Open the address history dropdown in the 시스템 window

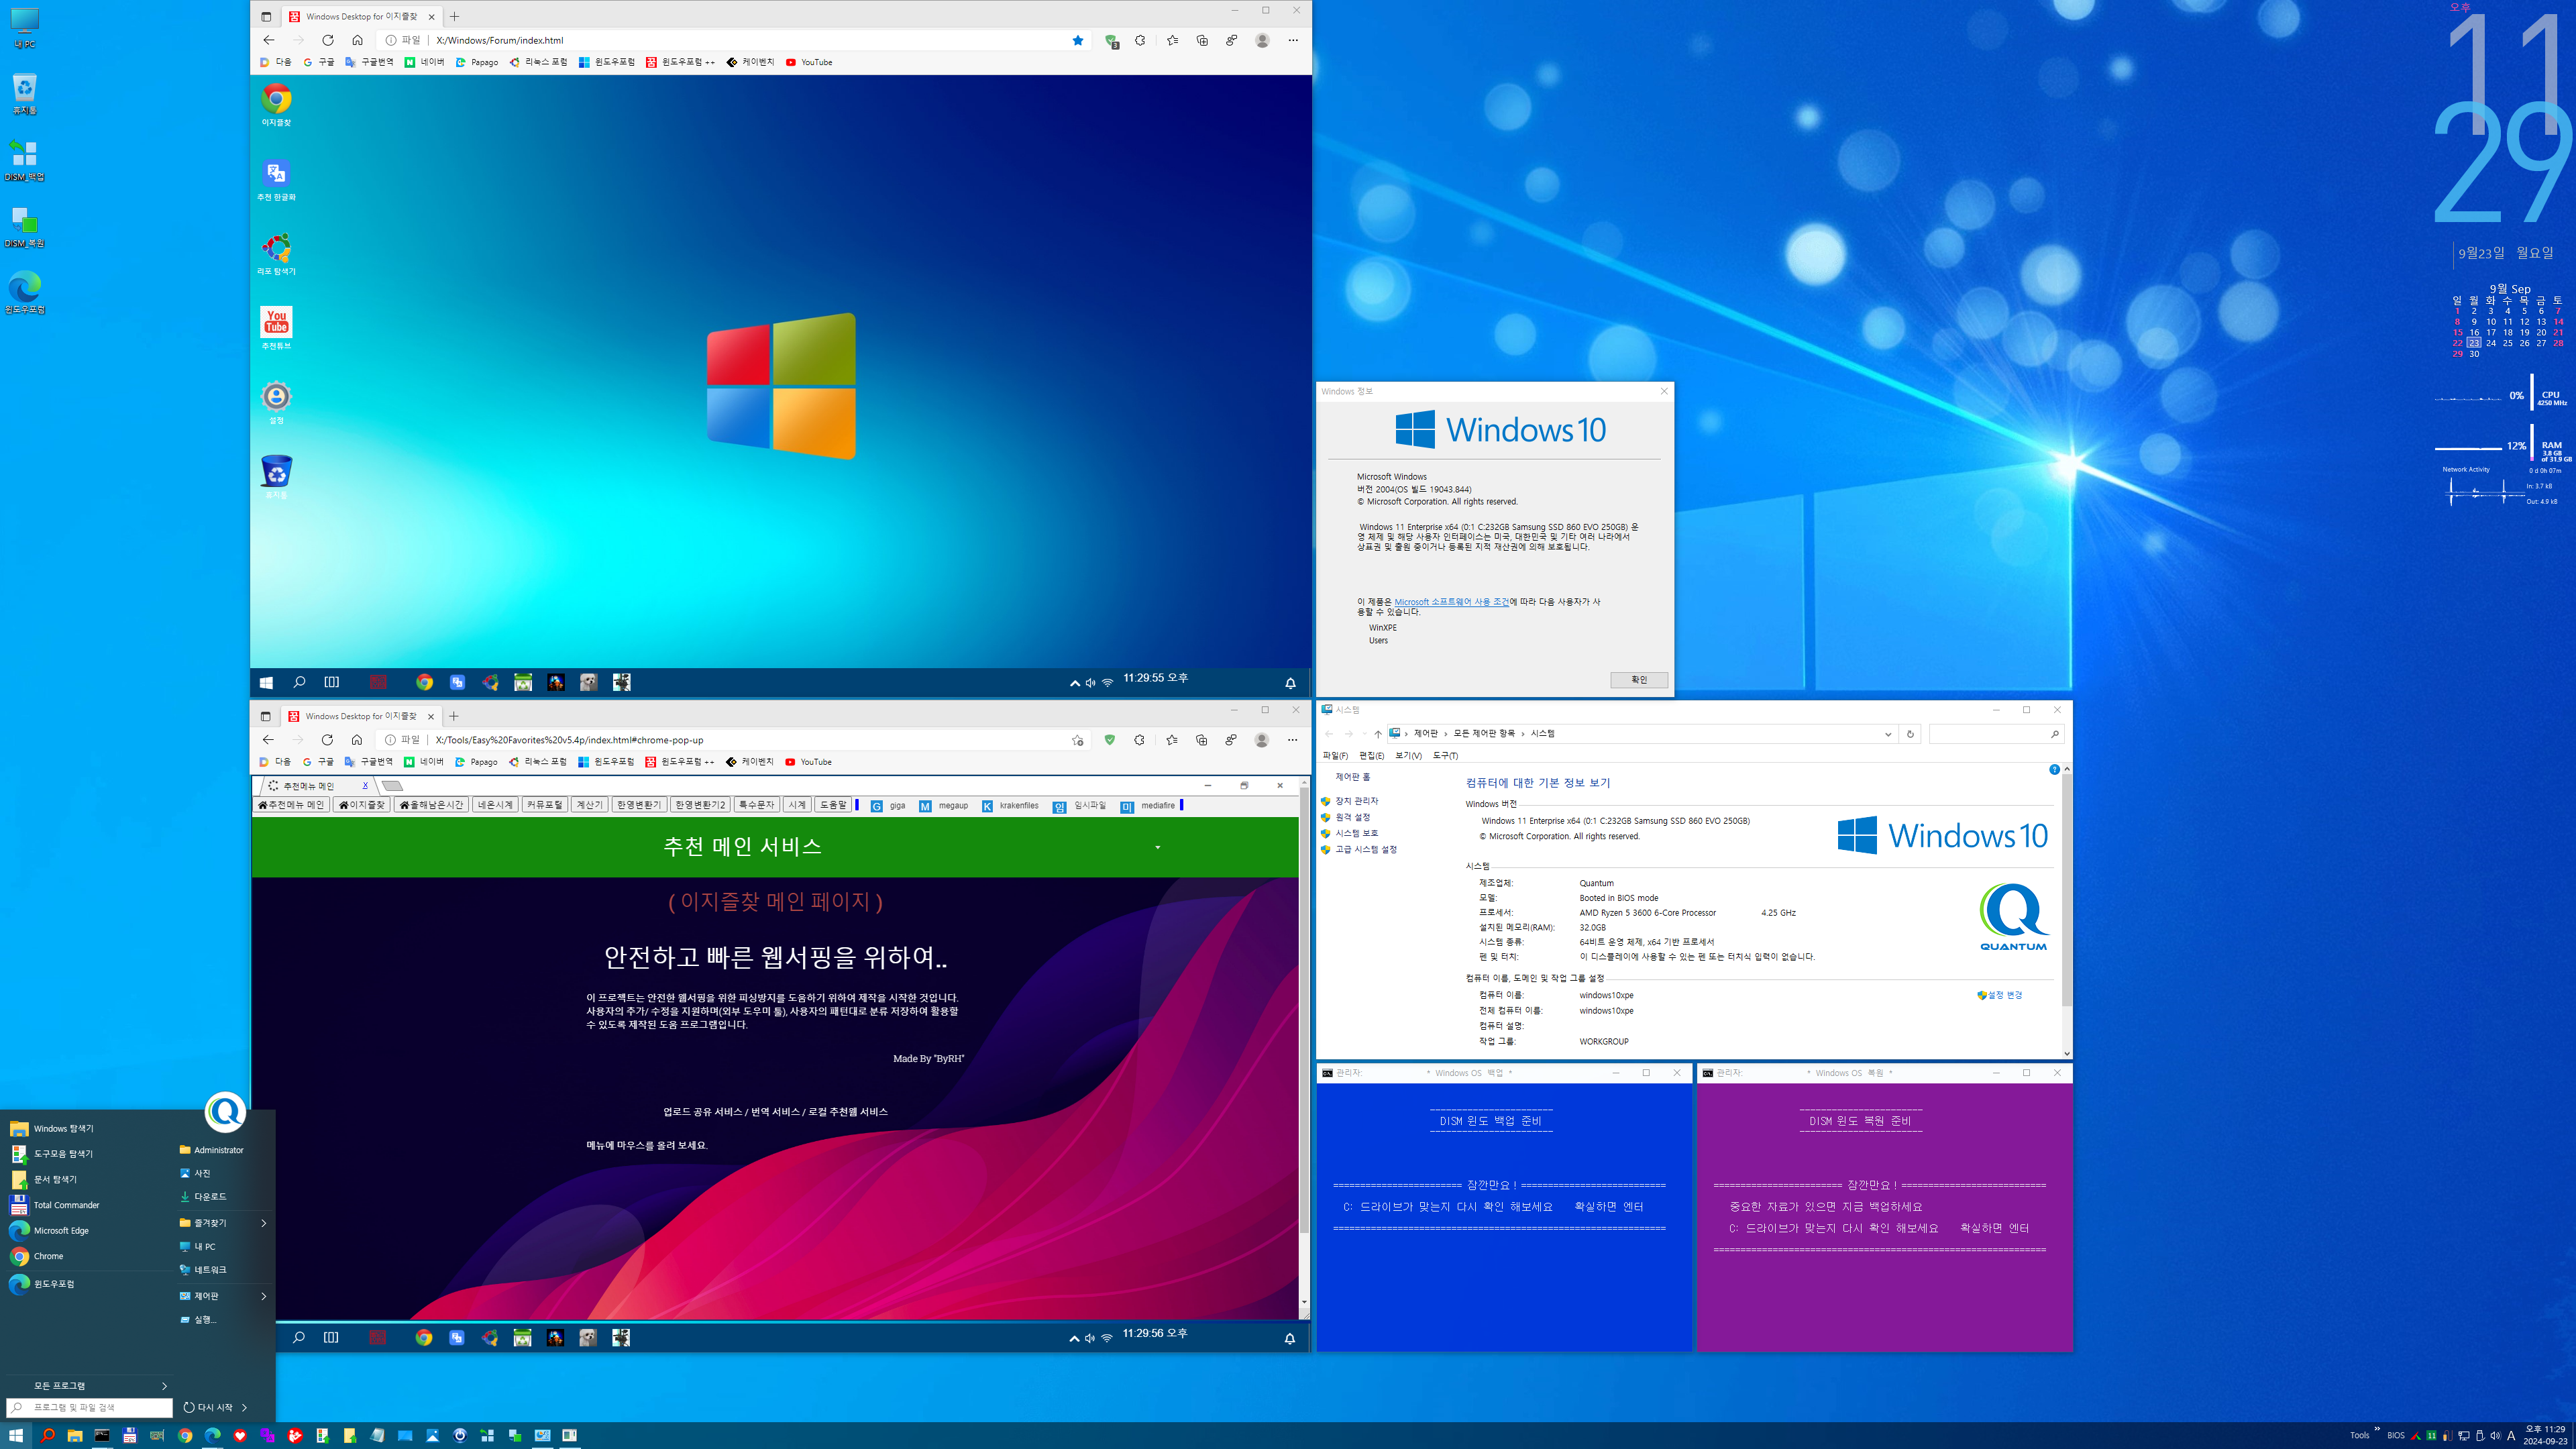pyautogui.click(x=1888, y=734)
